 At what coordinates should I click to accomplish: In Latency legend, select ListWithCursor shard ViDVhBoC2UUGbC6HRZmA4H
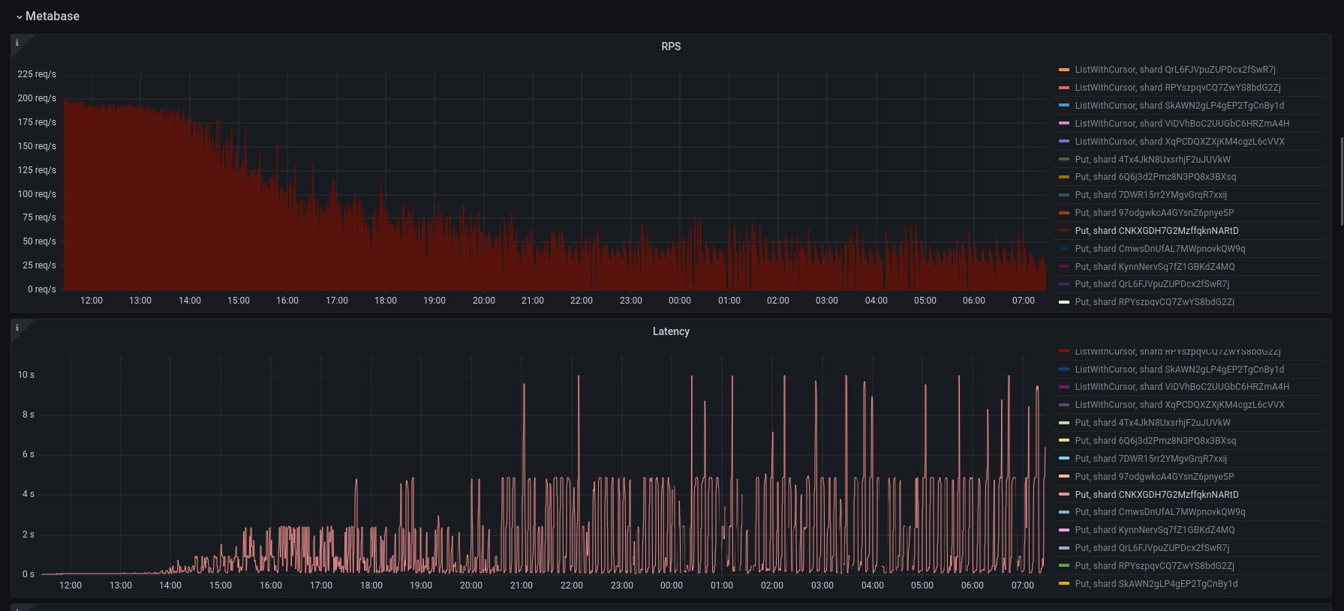click(1182, 387)
